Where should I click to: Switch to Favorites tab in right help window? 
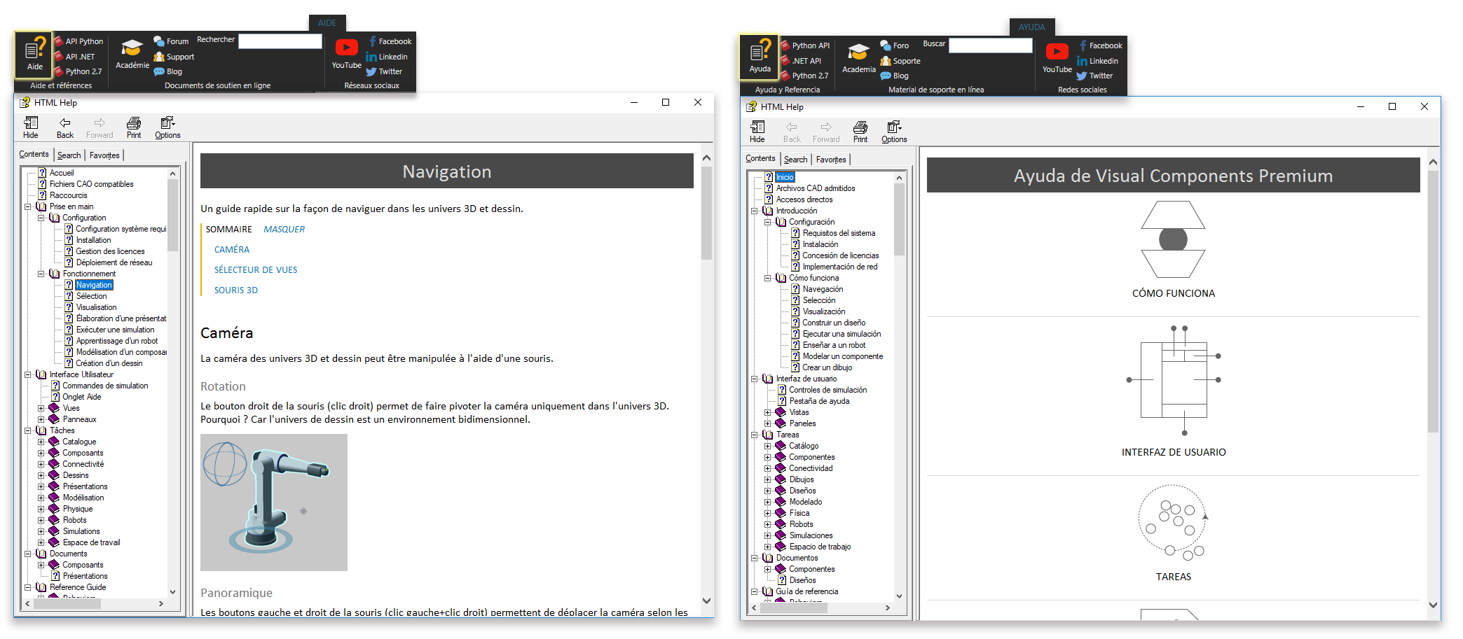click(x=831, y=160)
